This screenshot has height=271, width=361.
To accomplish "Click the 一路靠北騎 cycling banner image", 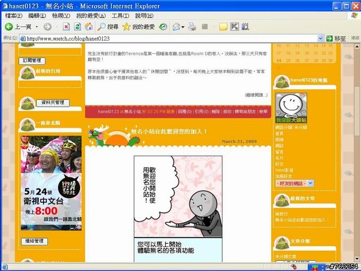I will click(x=51, y=183).
